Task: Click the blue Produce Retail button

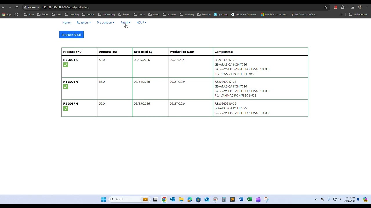Action: point(71,35)
